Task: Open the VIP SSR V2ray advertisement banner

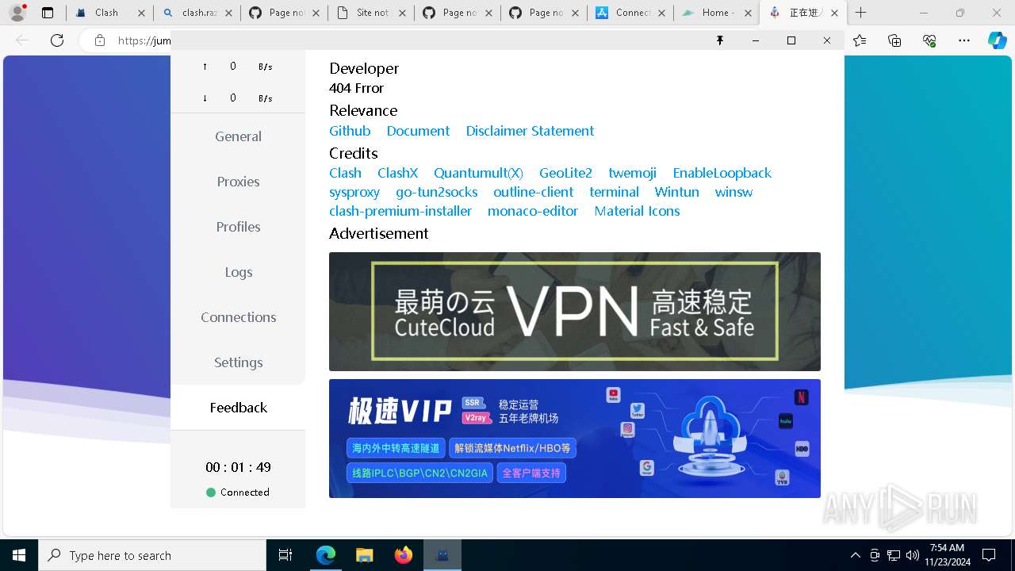Action: pos(575,439)
